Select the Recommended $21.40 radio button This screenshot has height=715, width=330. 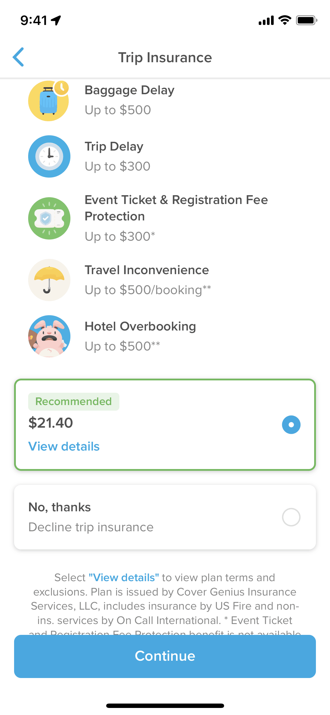(291, 425)
